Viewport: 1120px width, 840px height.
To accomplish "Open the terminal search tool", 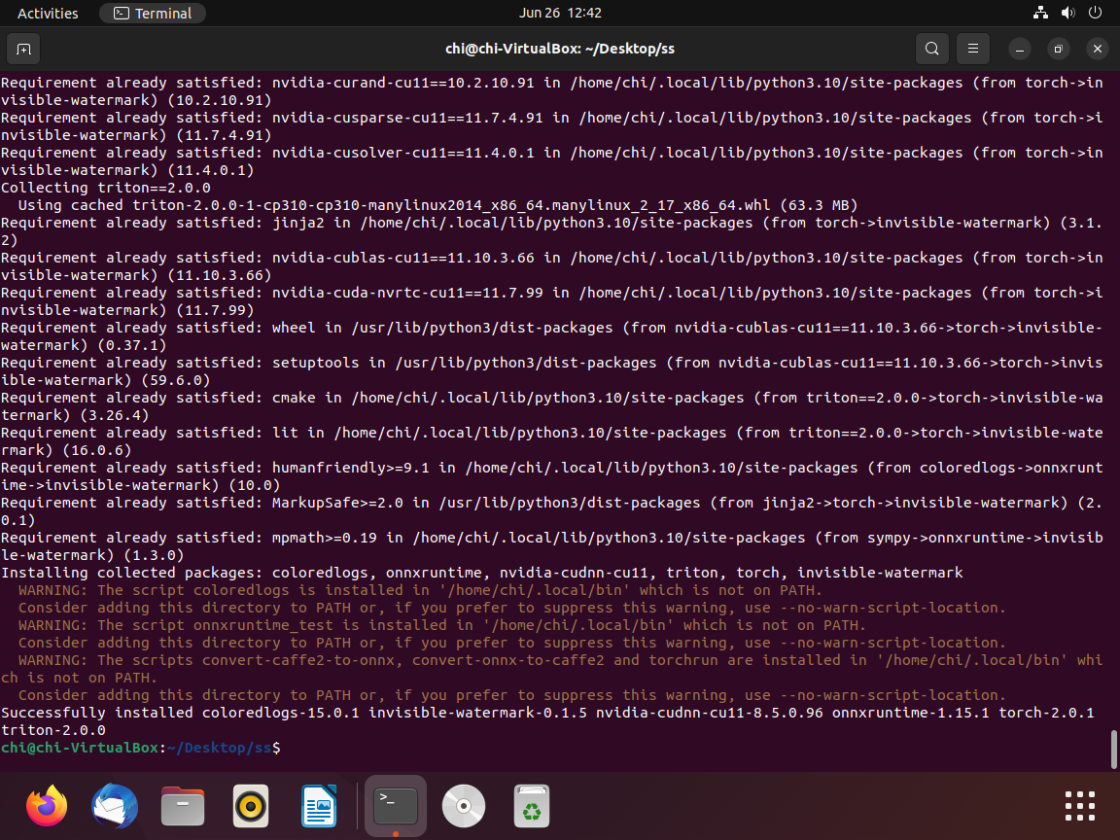I will pos(932,49).
